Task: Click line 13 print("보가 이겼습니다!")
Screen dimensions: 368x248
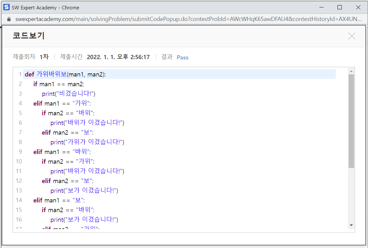Action: (84, 191)
